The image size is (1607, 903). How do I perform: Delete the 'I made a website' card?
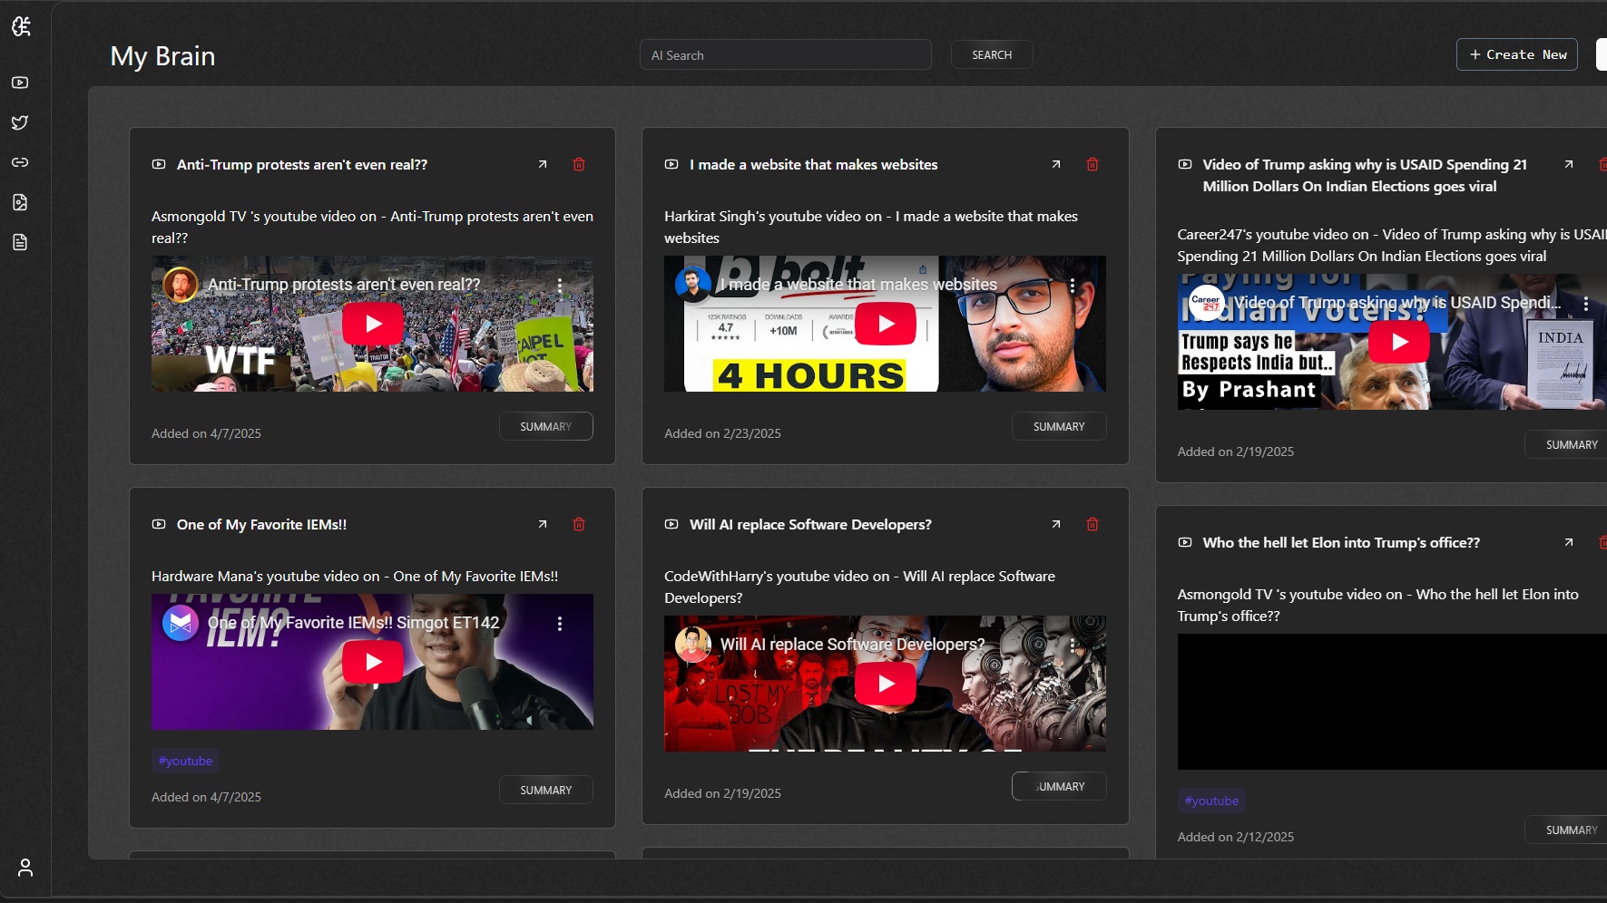point(1093,164)
